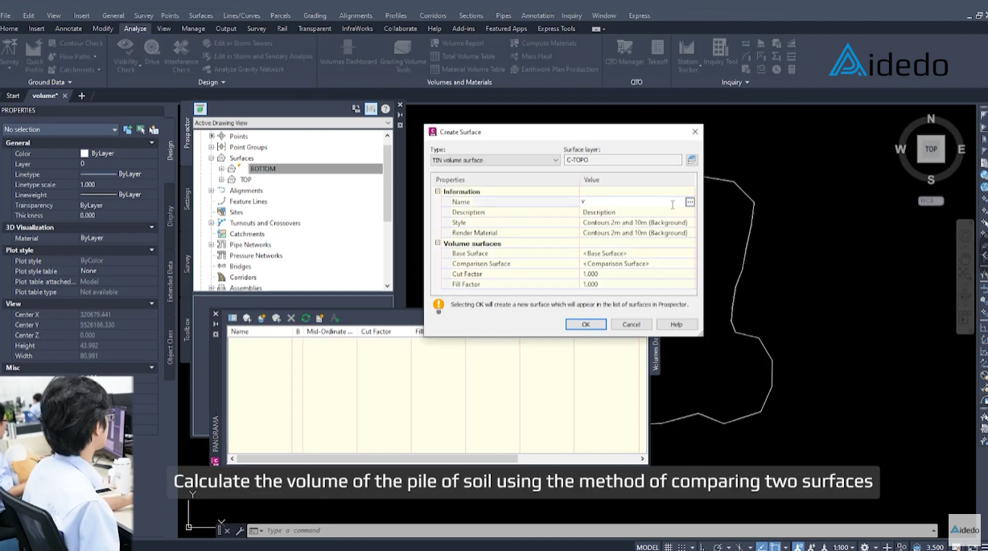
Task: Run the Interference Check tool
Action: click(x=181, y=56)
